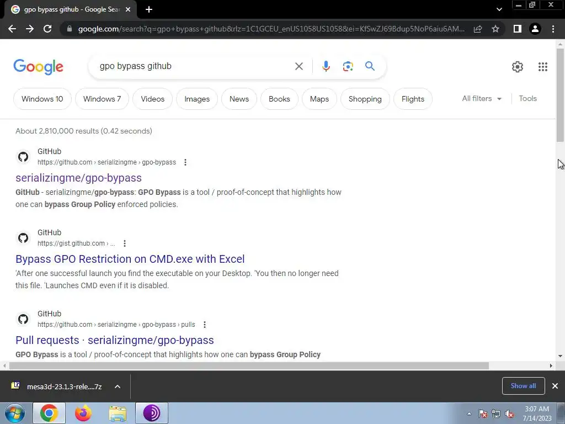
Task: Switch to Books results
Action: pyautogui.click(x=279, y=99)
